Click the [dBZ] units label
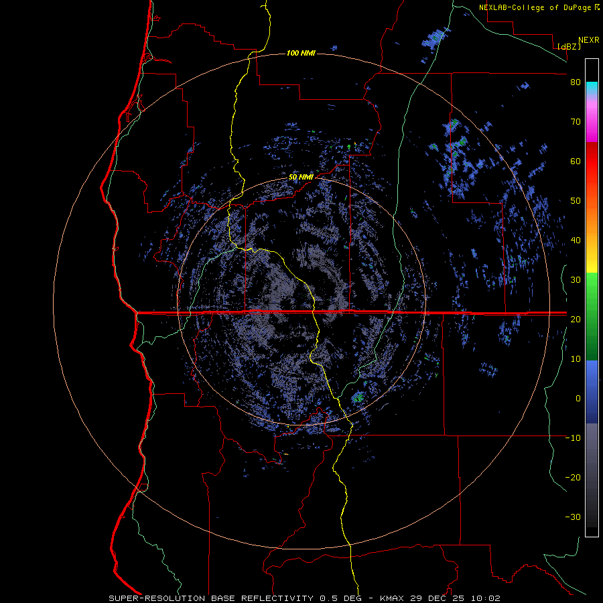Viewport: 603px width, 603px height. point(569,46)
